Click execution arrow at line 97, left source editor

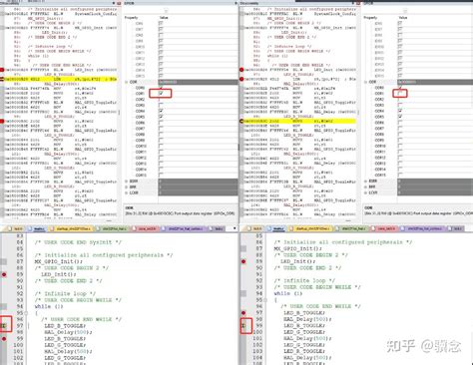click(x=4, y=326)
